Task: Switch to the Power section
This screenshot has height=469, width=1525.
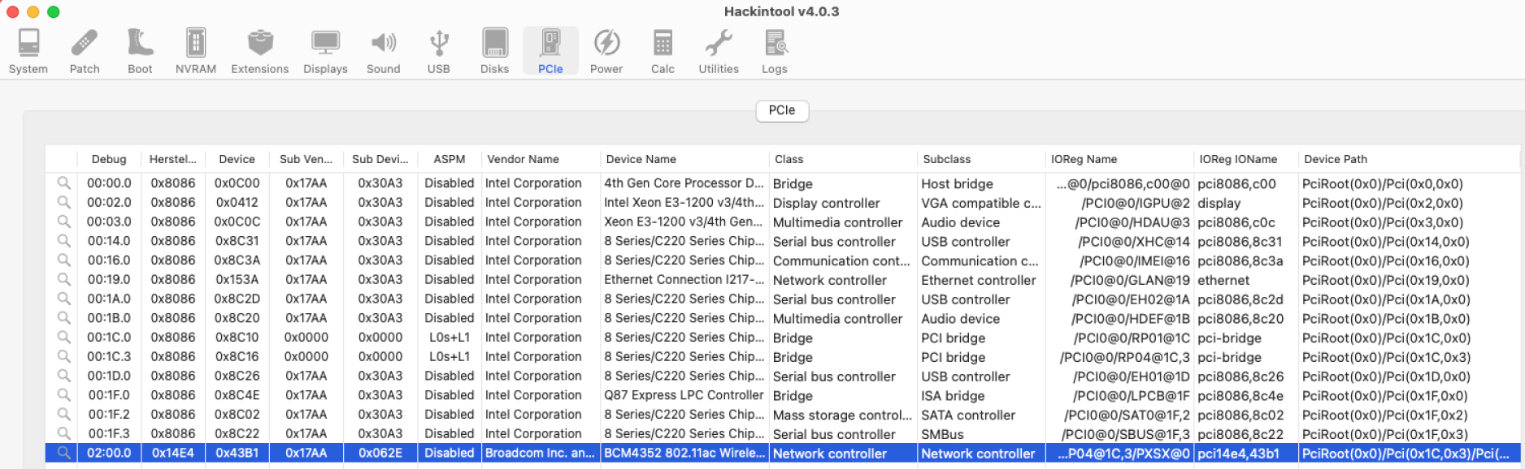Action: 606,51
